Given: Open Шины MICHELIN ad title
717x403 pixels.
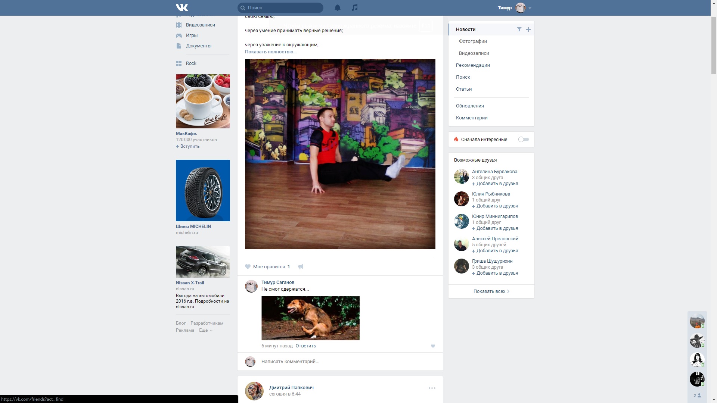Looking at the screenshot, I should (193, 227).
